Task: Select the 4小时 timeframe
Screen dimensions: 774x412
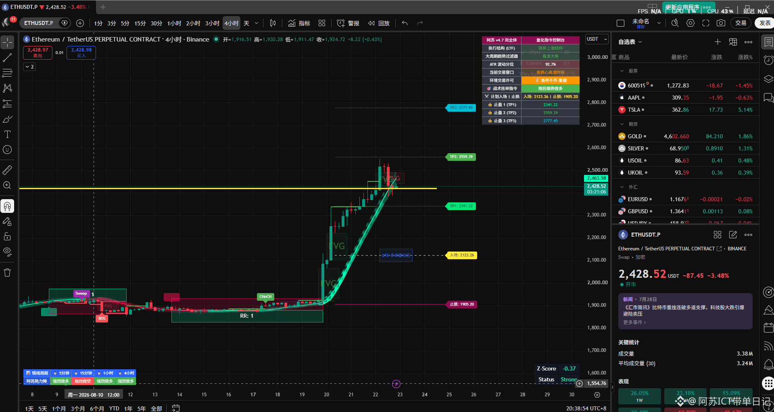Action: pos(232,23)
